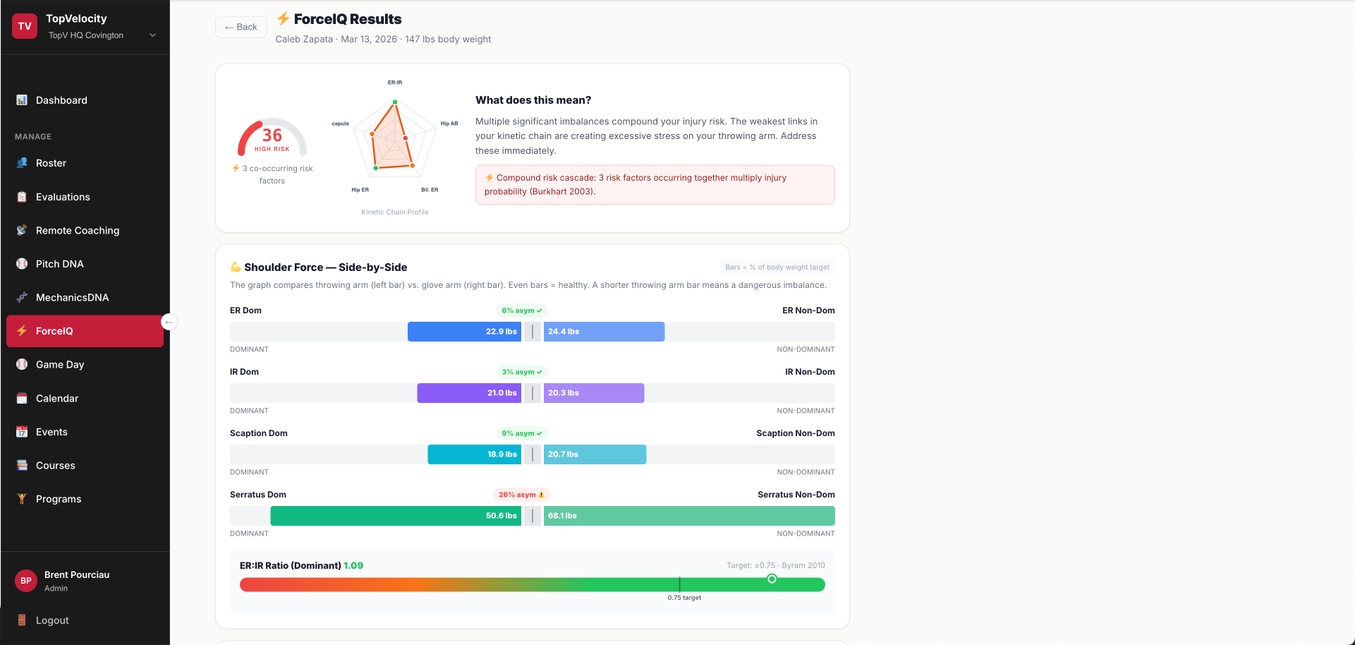Click the 26% asym warning badge
Viewport: 1355px width, 645px height.
click(x=521, y=495)
